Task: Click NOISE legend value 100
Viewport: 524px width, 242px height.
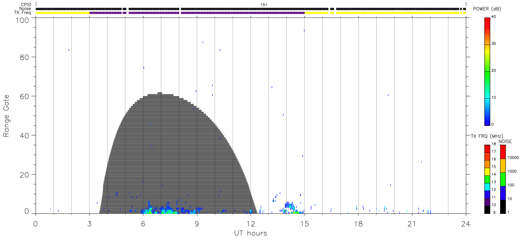Action: (x=511, y=185)
